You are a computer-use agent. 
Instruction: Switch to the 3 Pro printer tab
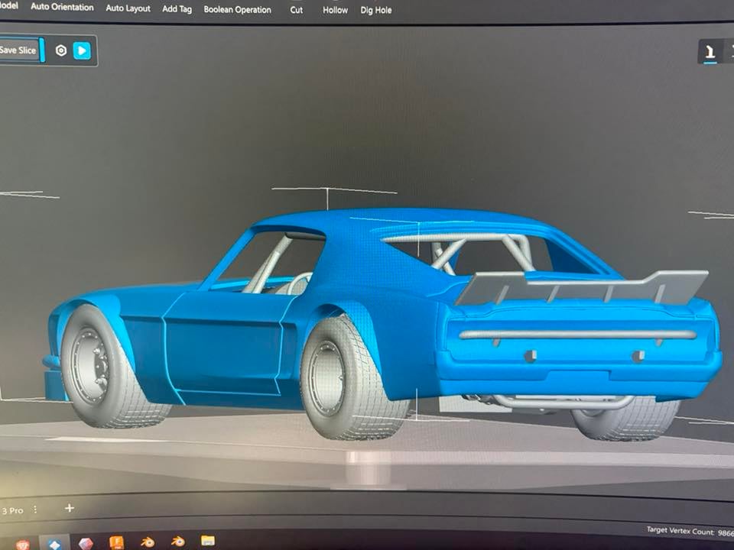click(12, 510)
